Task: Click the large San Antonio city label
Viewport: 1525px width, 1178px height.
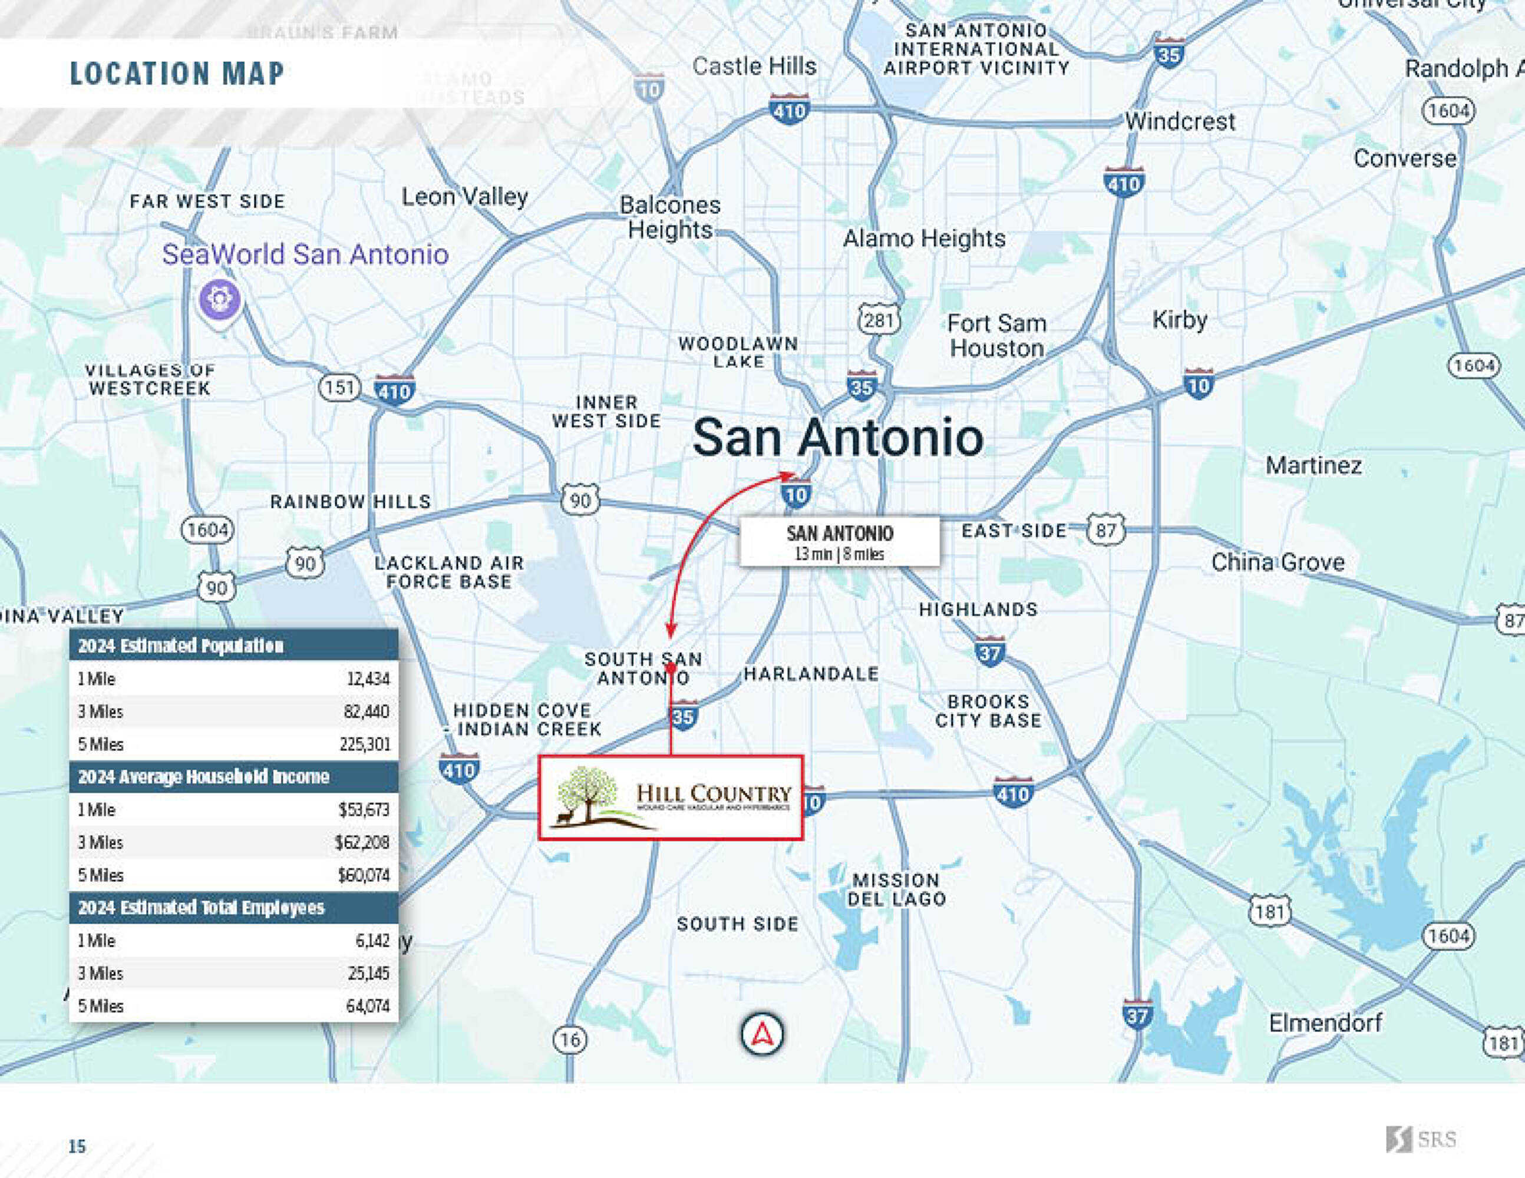Action: click(x=838, y=438)
